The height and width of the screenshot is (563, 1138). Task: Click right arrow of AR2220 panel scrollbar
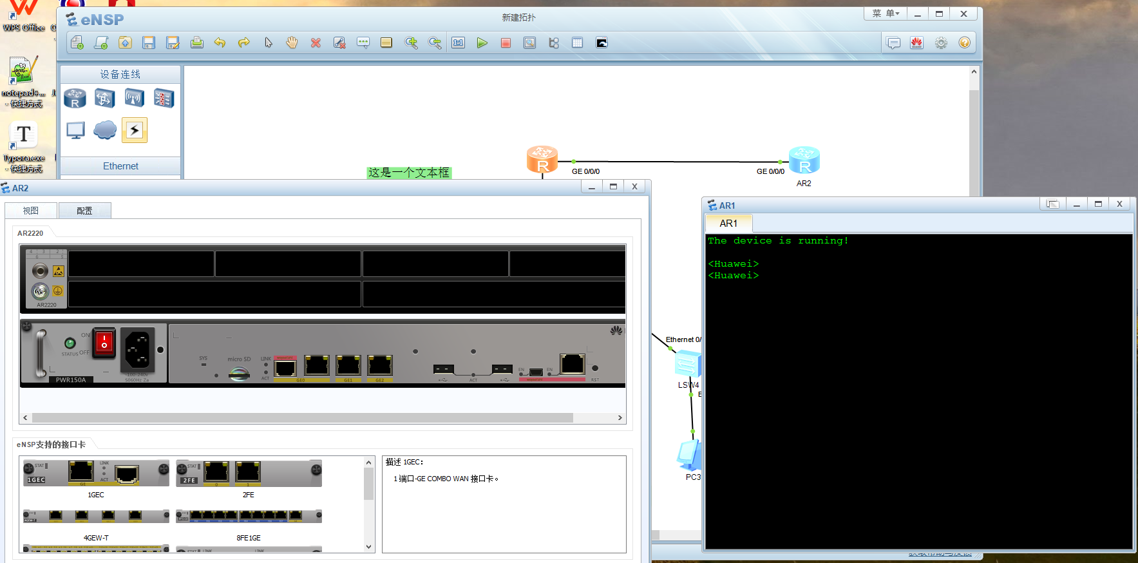click(620, 417)
